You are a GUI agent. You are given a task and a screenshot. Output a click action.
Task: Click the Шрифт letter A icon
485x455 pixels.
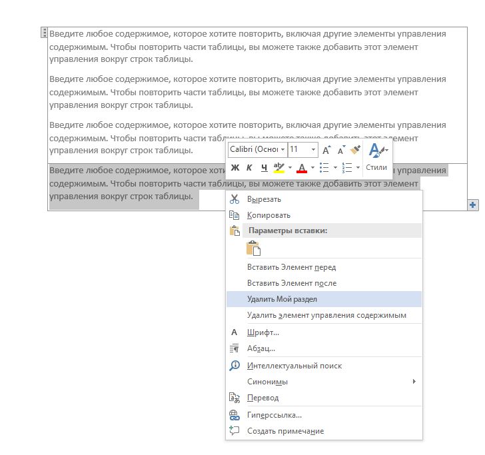(x=234, y=332)
